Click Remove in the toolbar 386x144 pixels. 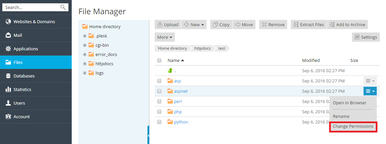(273, 24)
